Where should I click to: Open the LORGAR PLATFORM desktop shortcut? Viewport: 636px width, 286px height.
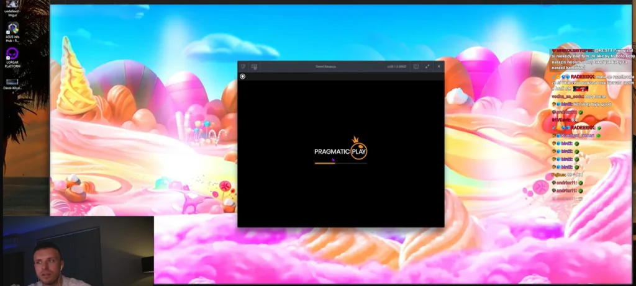(x=12, y=55)
